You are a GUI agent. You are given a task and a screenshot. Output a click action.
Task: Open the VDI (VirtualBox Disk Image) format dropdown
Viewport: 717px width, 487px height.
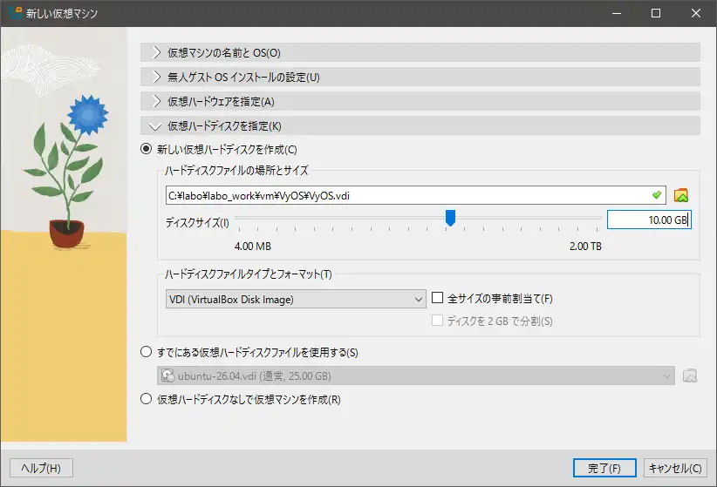coord(296,299)
